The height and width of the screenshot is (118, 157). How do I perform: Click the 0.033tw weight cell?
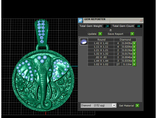click(x=127, y=61)
